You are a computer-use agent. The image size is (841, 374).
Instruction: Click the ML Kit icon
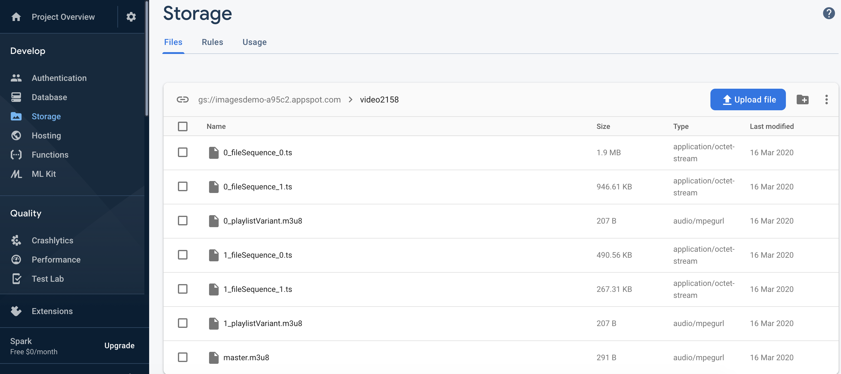(16, 174)
